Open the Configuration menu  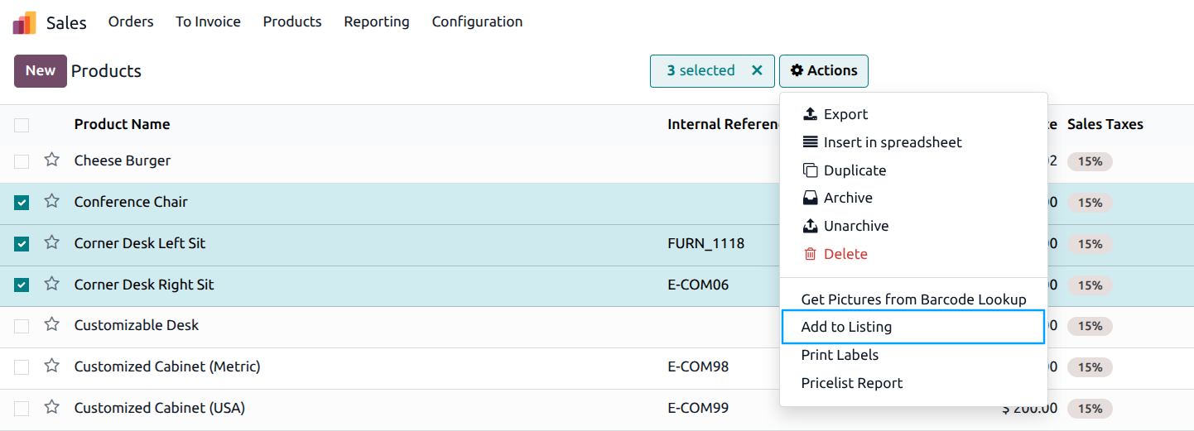(477, 22)
